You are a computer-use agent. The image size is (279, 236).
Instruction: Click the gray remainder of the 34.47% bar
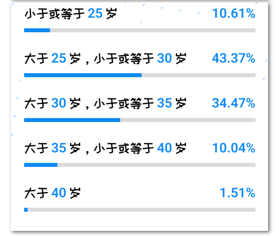188,120
